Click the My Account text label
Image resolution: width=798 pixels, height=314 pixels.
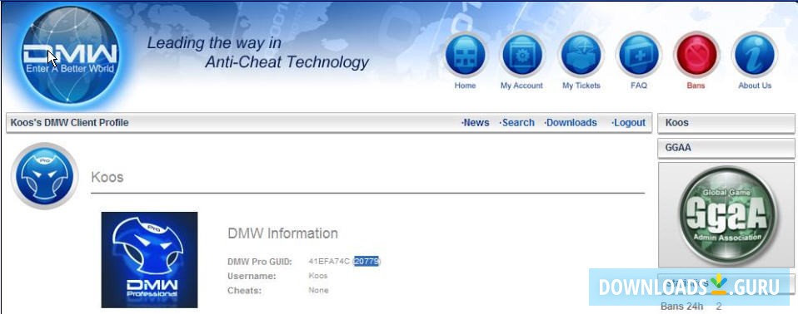pyautogui.click(x=521, y=86)
